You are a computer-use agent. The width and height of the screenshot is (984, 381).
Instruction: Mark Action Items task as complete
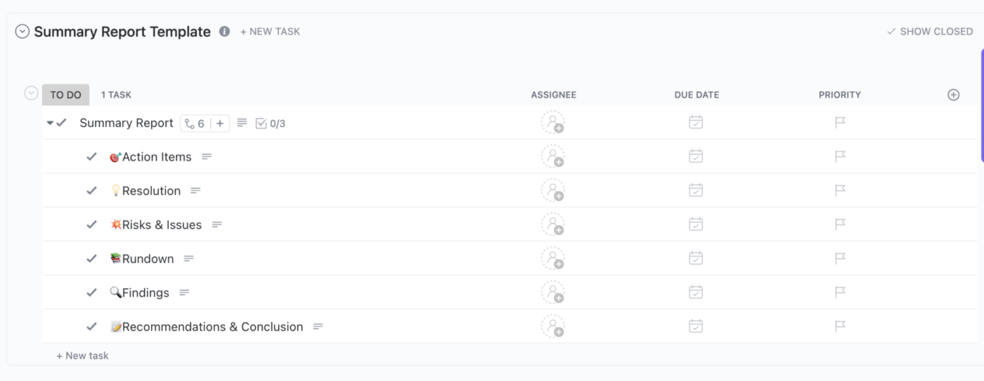coord(91,156)
